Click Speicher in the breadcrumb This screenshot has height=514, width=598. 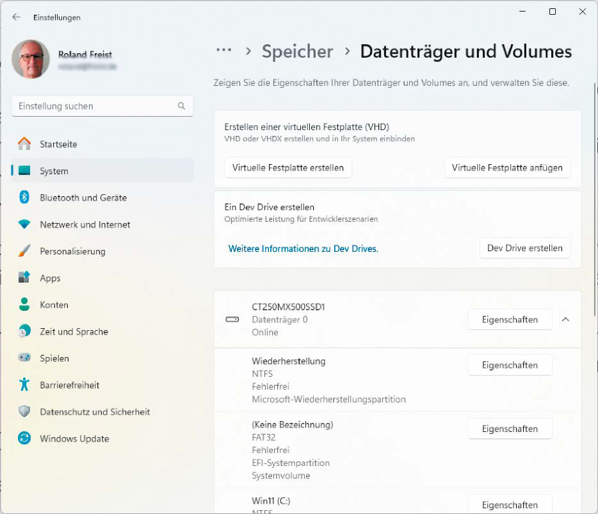tap(297, 51)
